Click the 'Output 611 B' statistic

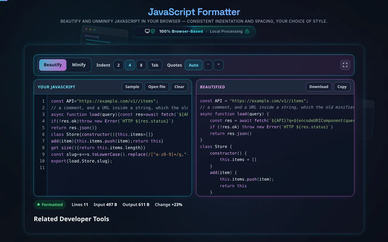click(x=136, y=204)
